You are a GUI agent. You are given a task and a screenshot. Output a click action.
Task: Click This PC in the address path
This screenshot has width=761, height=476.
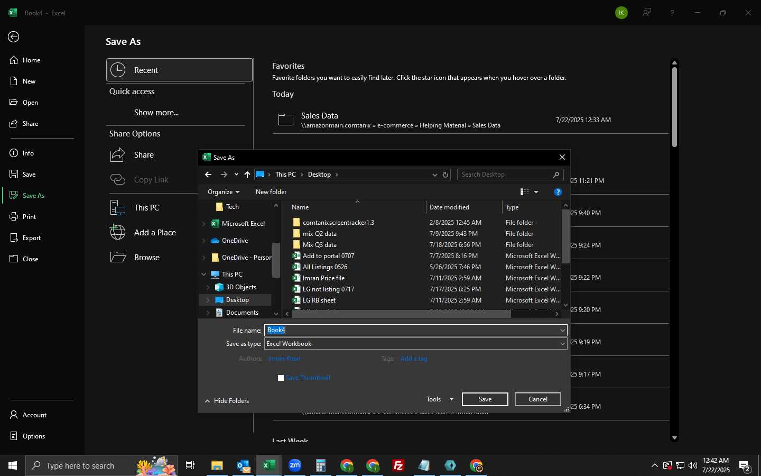(285, 175)
